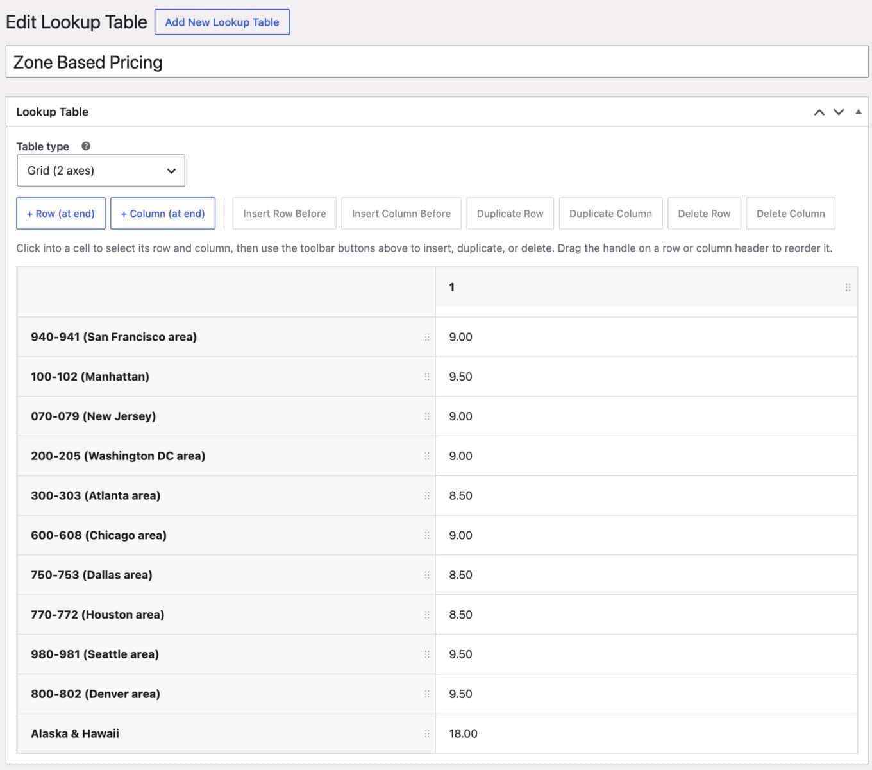Move the Lookup Table panel down
The width and height of the screenshot is (872, 770).
pos(839,112)
